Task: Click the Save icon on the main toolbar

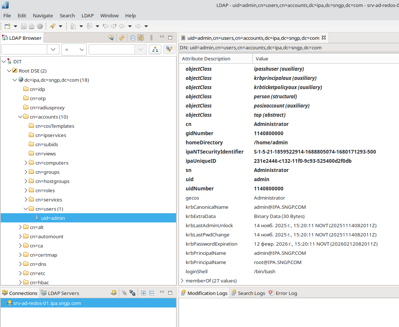Action: click(24, 26)
